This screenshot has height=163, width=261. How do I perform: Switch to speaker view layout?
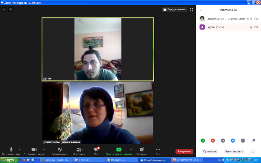[x=175, y=9]
